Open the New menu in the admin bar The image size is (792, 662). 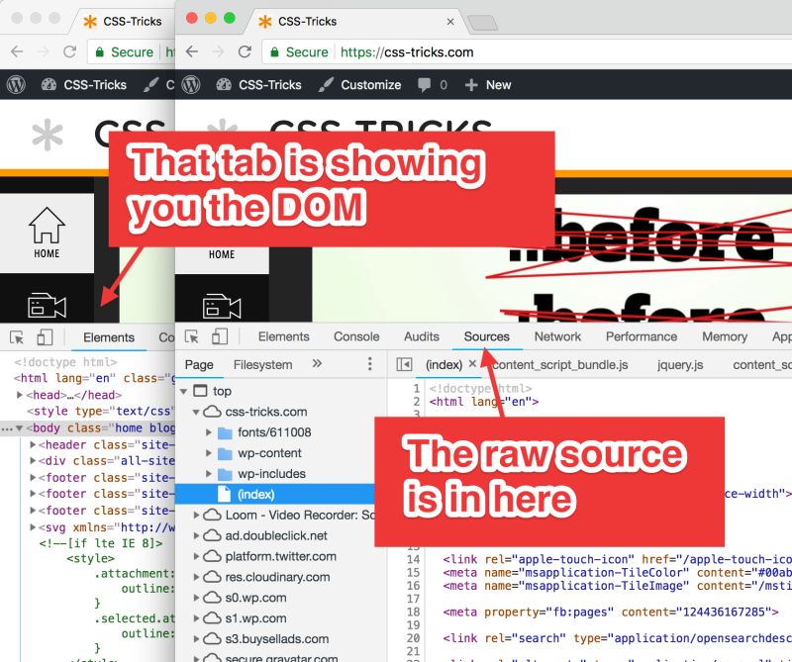pos(488,85)
